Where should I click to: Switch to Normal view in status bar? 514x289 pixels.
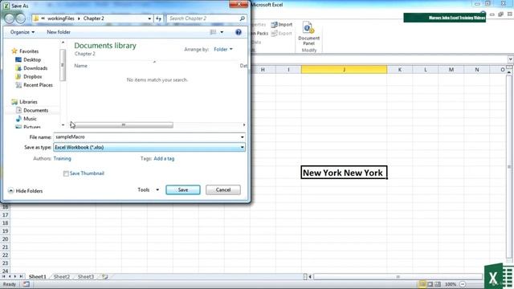(422, 284)
